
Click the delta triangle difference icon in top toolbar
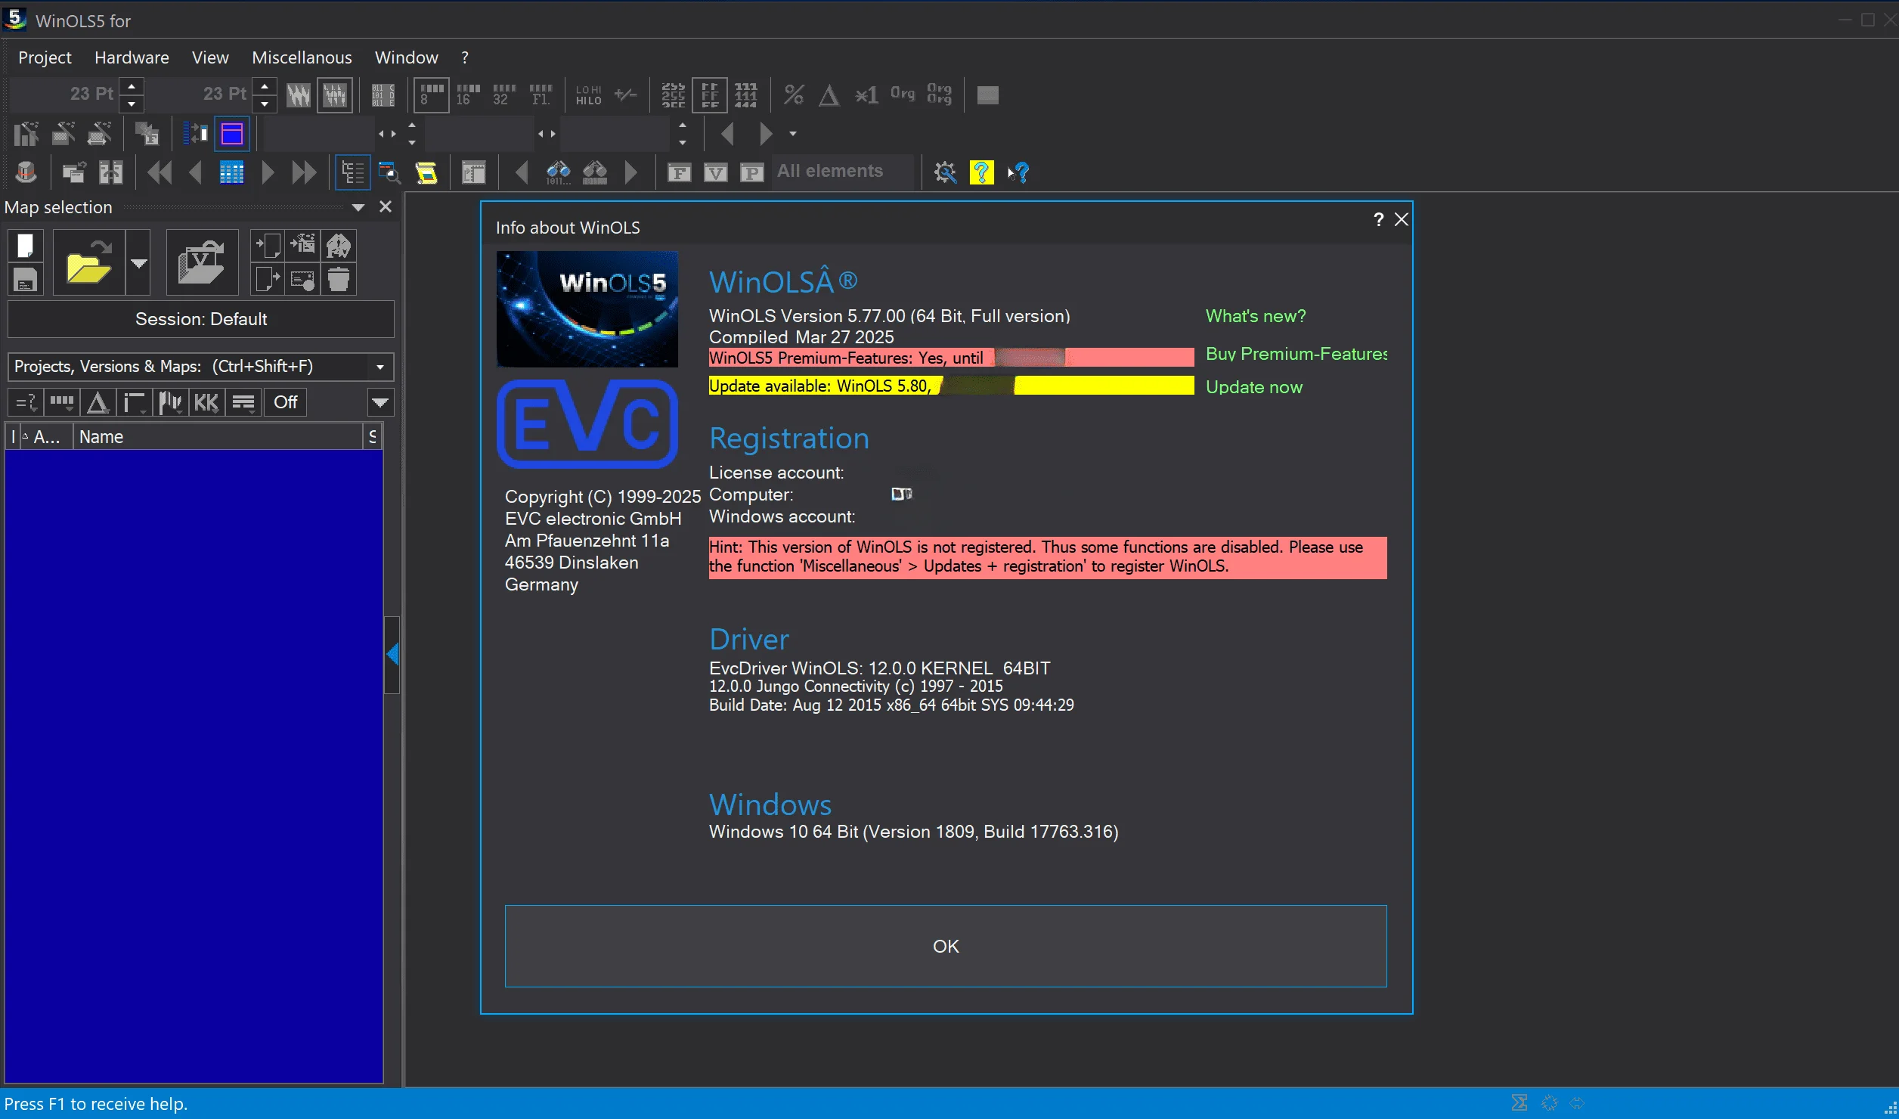pos(829,95)
